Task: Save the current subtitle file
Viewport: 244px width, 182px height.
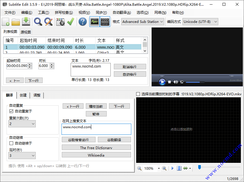Action: tap(26, 21)
